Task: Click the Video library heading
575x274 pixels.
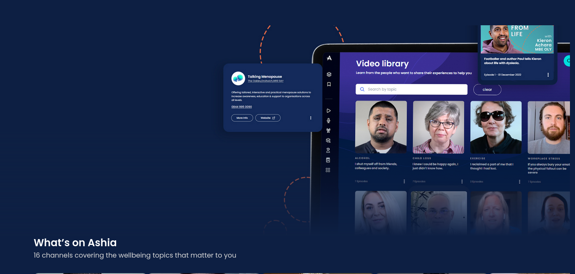Action: 382,64
